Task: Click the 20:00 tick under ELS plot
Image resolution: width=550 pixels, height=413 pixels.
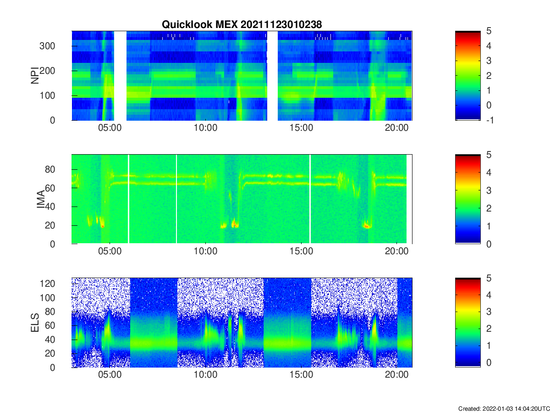Action: click(396, 376)
